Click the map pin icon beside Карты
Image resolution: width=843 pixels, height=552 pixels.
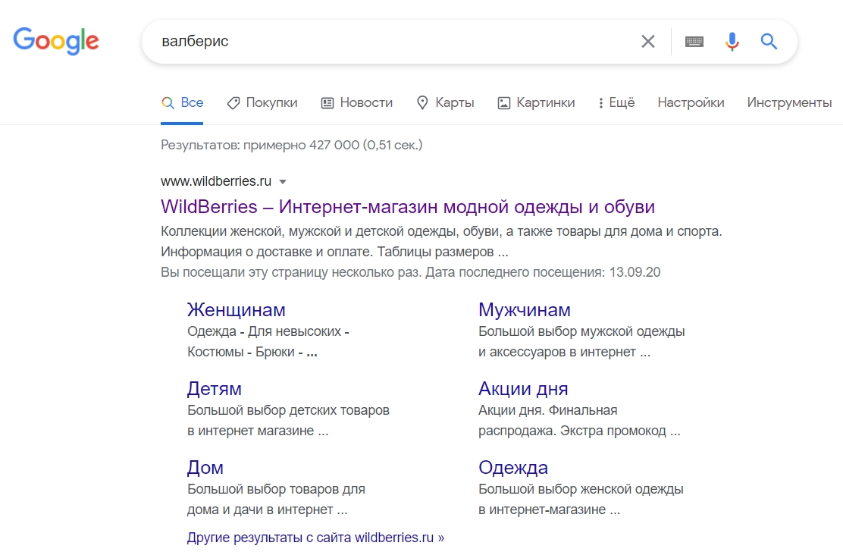pos(422,102)
